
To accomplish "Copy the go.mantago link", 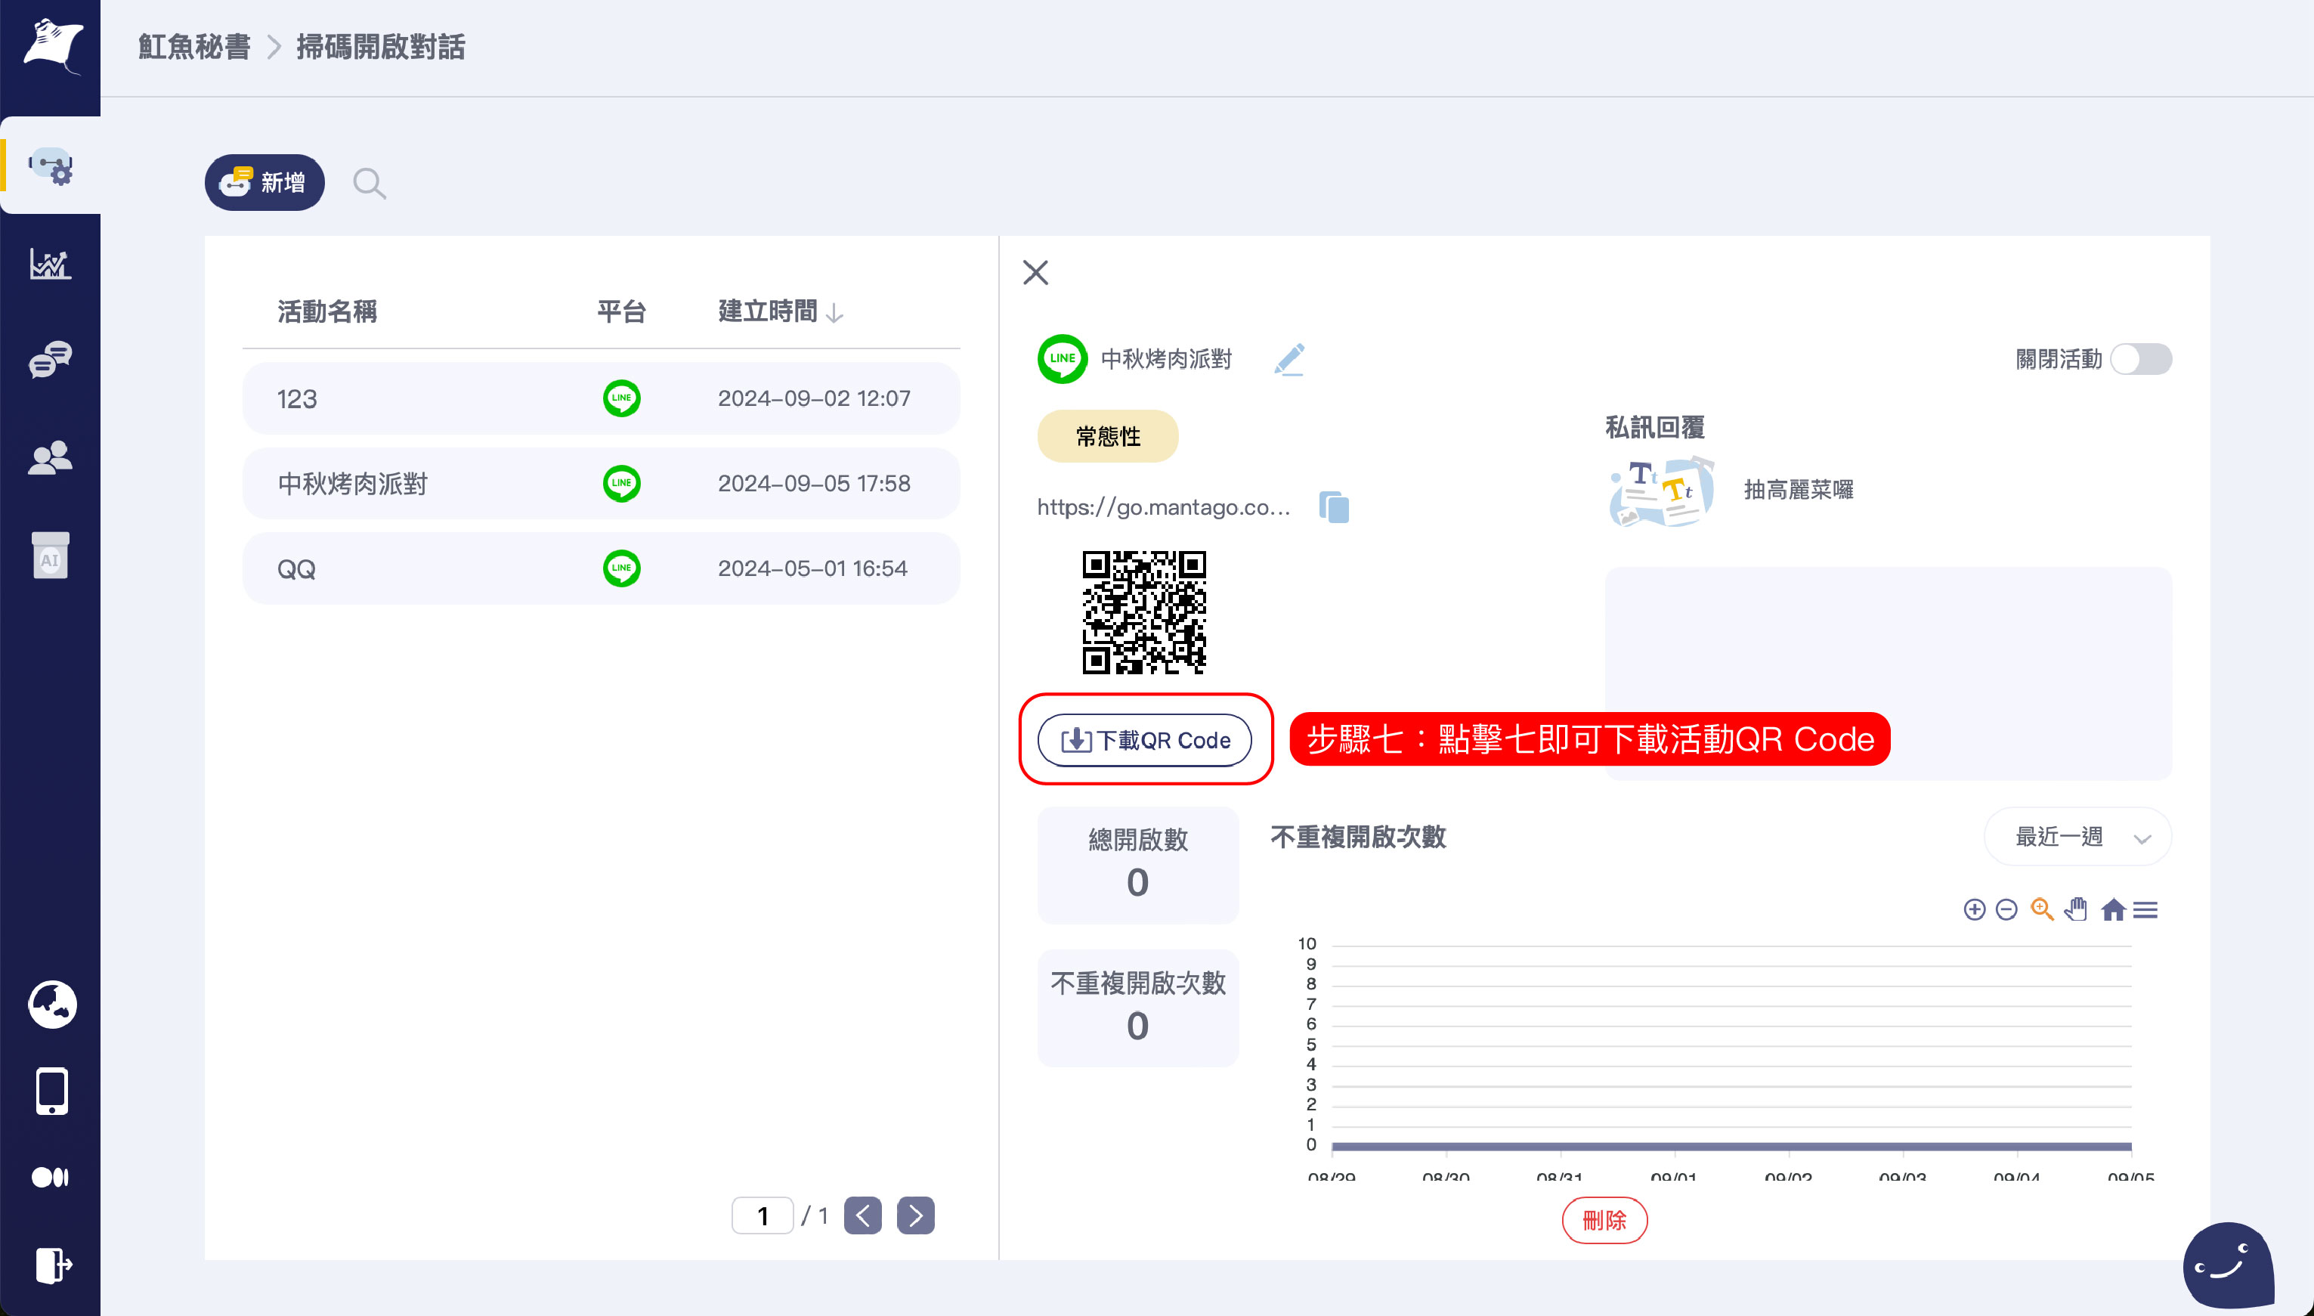I will [x=1334, y=507].
